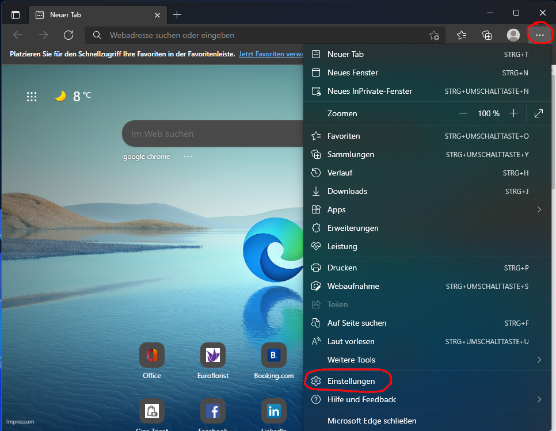This screenshot has width=556, height=431.
Task: Click the Favorites star icon in toolbar
Action: [462, 35]
